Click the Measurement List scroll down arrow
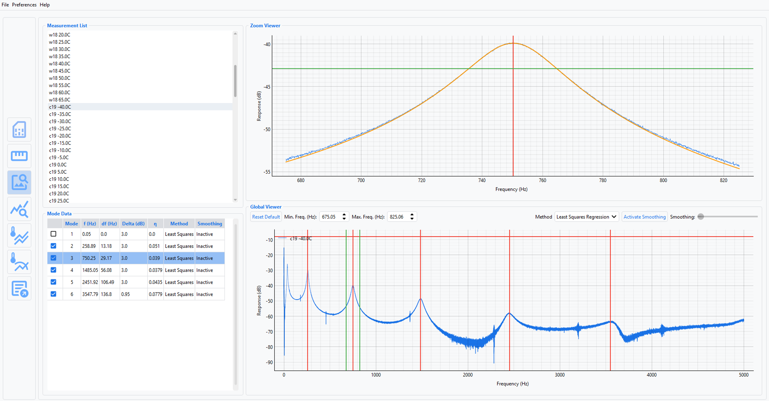 point(235,200)
